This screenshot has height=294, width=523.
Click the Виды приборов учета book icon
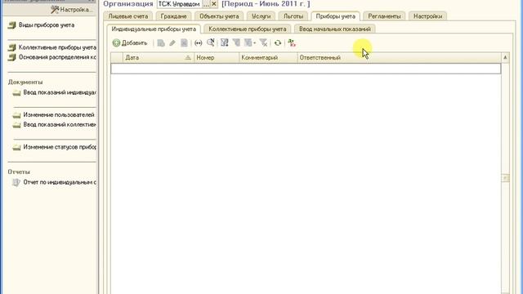coord(12,25)
